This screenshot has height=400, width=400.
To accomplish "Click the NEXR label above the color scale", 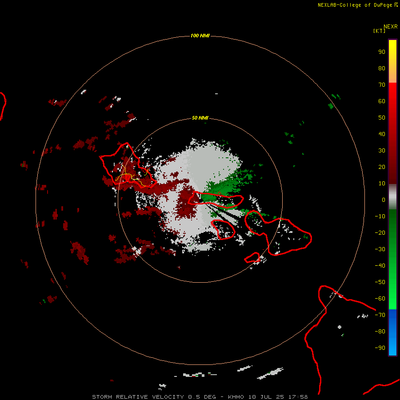I will pos(391,27).
